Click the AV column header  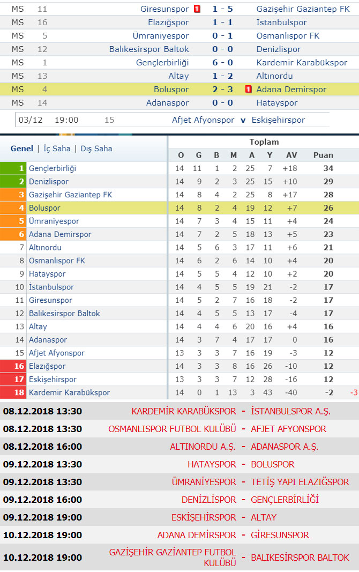click(291, 155)
